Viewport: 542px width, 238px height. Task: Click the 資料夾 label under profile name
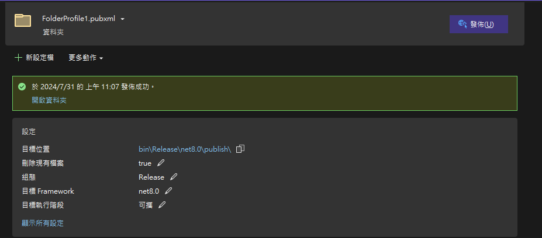(53, 32)
